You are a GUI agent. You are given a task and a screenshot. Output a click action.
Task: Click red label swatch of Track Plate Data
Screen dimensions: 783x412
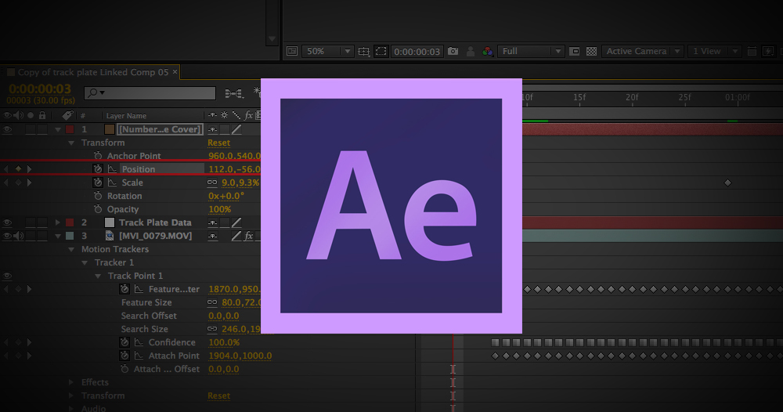coord(70,222)
